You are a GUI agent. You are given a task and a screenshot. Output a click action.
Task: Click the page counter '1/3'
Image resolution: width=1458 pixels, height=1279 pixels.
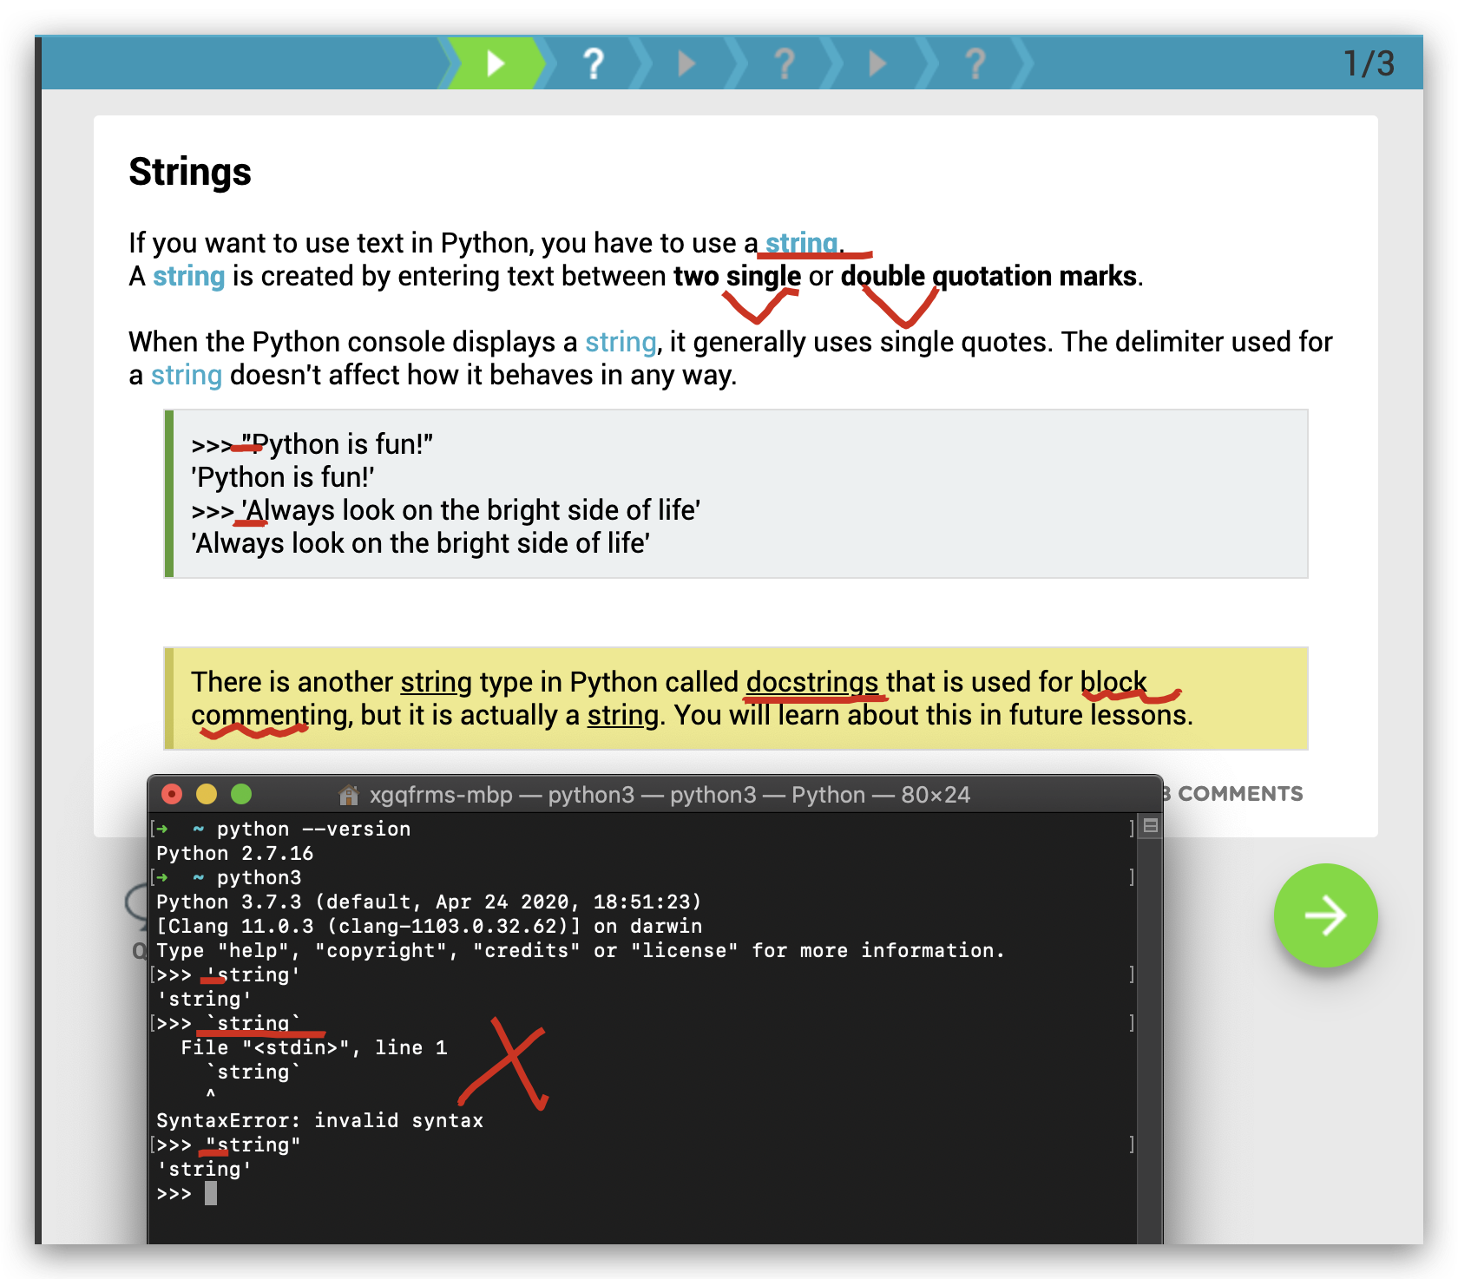point(1369,63)
